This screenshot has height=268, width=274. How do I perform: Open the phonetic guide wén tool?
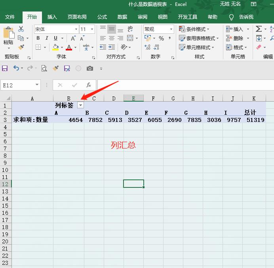point(86,47)
